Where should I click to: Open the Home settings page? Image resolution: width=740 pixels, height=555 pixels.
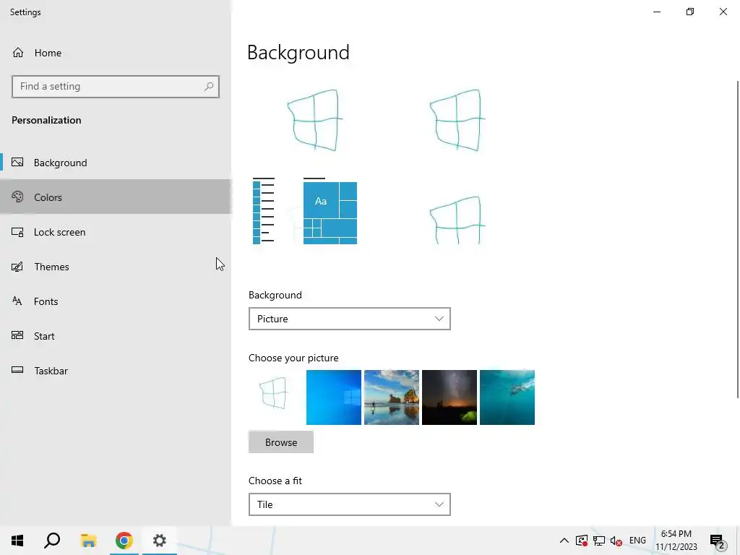(116, 53)
